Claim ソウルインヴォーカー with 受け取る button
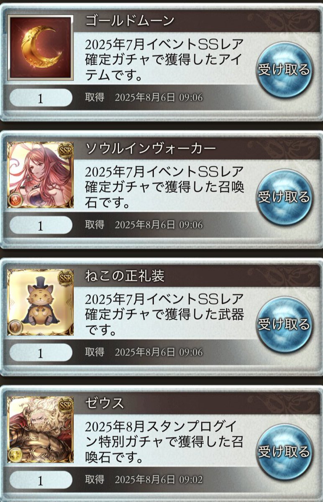The height and width of the screenshot is (502, 323). coord(284,197)
